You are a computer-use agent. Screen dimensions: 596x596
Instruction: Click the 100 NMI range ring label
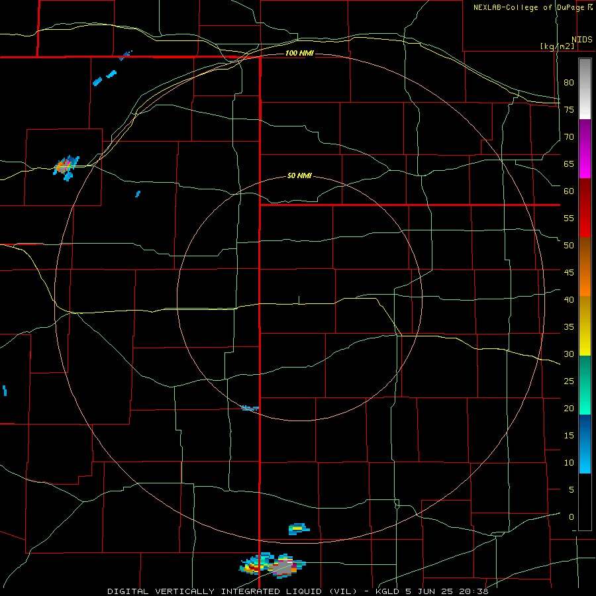pos(299,53)
